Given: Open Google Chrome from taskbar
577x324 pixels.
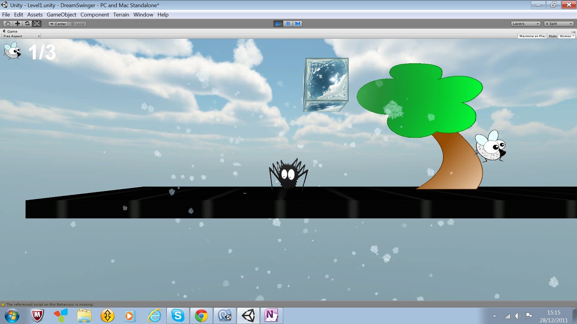Looking at the screenshot, I should [201, 316].
